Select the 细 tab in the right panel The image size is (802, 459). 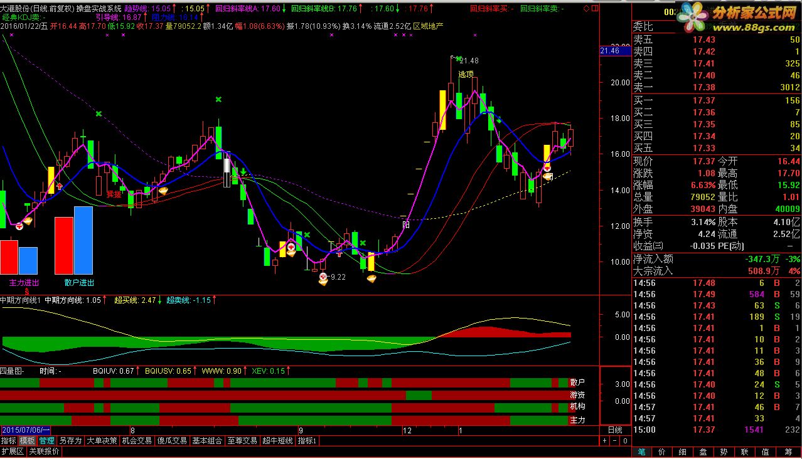[683, 451]
